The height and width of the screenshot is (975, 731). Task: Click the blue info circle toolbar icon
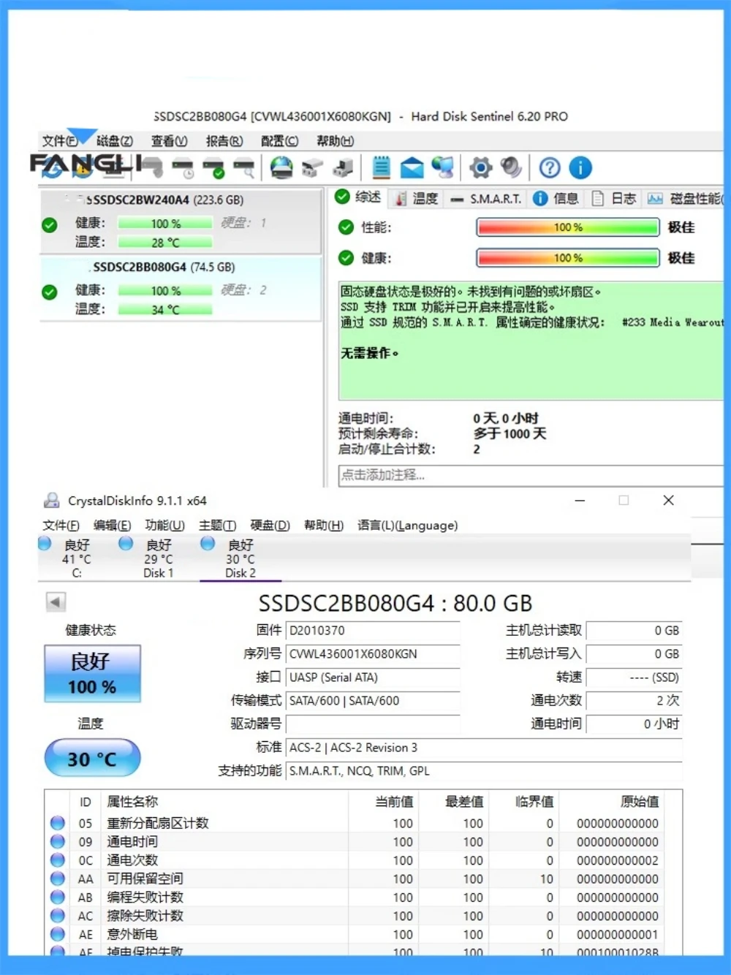(580, 168)
